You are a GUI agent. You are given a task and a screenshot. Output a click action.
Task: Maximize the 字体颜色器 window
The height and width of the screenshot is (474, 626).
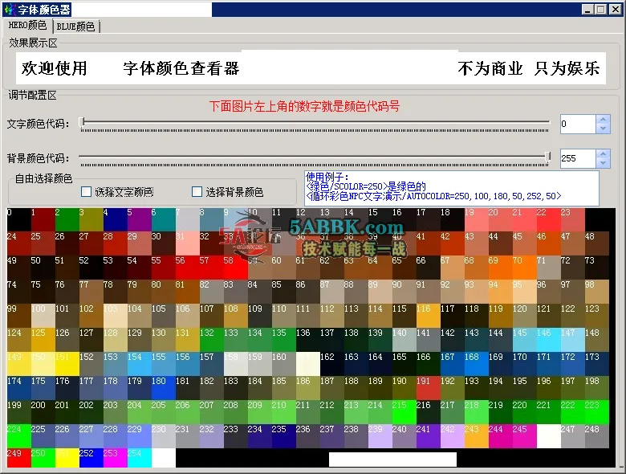[600, 9]
